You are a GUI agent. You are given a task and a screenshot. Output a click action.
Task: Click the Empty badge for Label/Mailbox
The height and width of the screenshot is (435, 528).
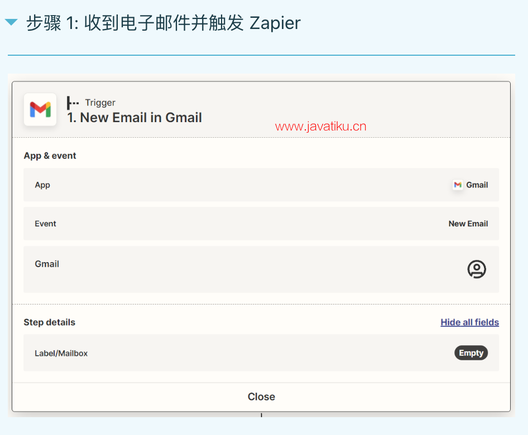(471, 353)
